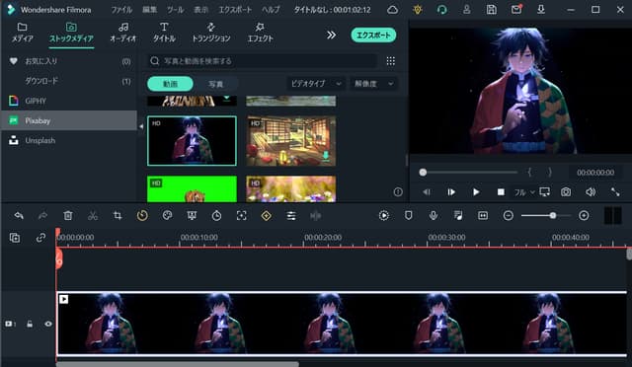Toggle track 1 lock
Image resolution: width=632 pixels, height=367 pixels.
(30, 324)
